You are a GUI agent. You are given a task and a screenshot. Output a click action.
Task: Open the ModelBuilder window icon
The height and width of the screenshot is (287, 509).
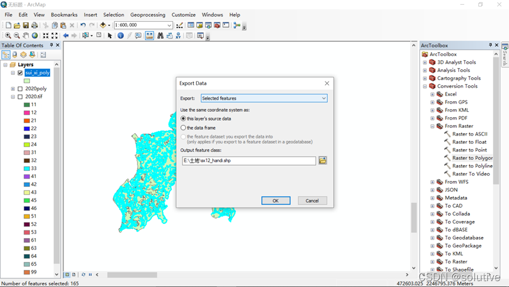click(237, 25)
